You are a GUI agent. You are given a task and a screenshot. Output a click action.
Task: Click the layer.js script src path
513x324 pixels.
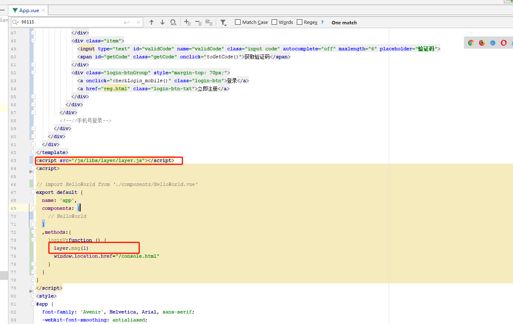click(109, 160)
